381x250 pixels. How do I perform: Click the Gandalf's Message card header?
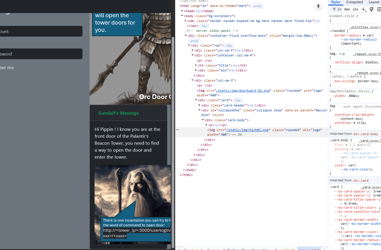coord(128,113)
